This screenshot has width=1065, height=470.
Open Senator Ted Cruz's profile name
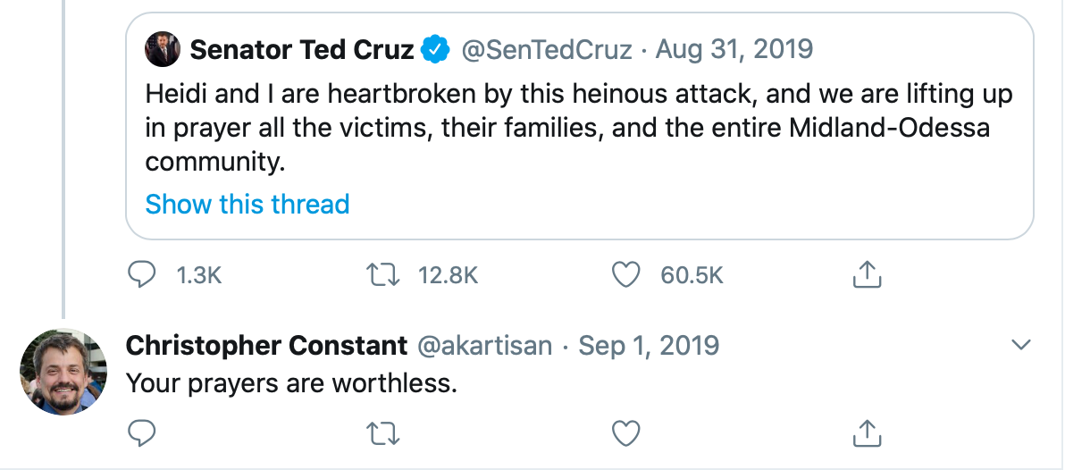[x=302, y=48]
